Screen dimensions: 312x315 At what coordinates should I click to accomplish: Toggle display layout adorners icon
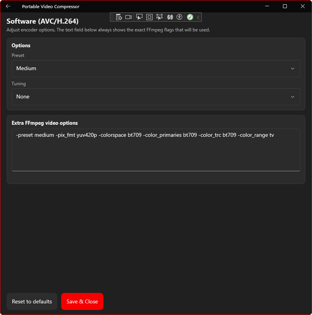tap(149, 17)
